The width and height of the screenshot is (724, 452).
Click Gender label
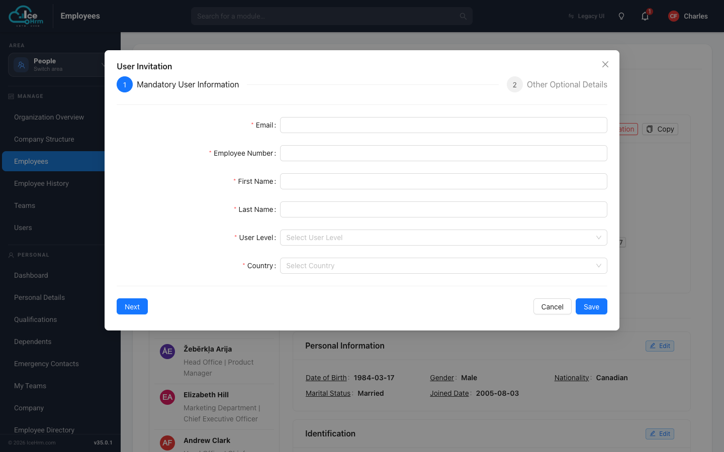pyautogui.click(x=442, y=378)
